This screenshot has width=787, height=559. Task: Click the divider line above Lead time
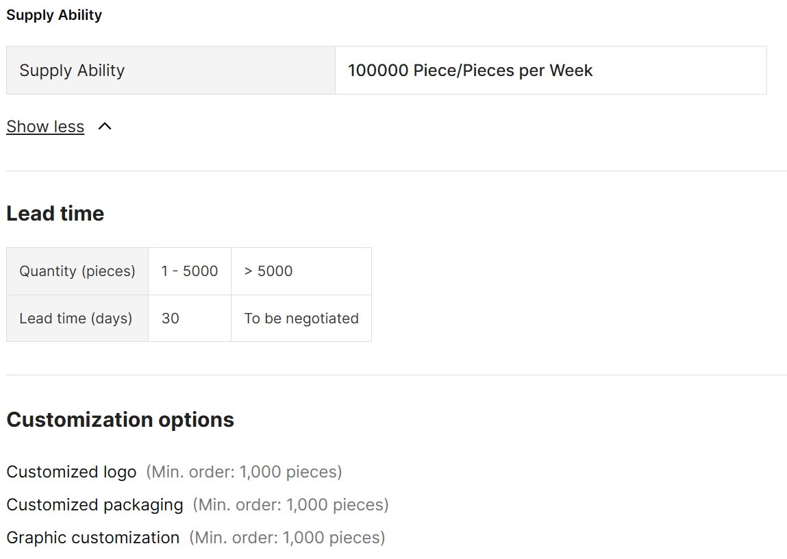click(x=396, y=171)
